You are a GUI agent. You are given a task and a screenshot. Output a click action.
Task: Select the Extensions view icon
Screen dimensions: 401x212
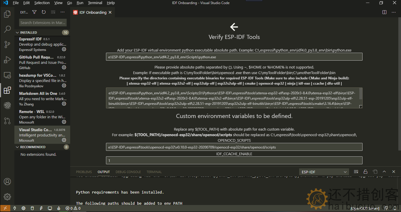click(7, 90)
